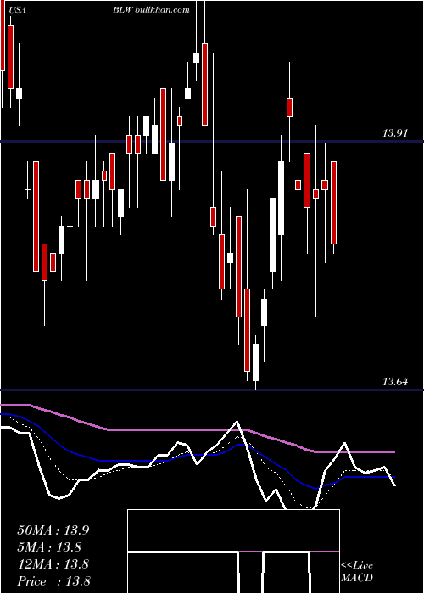Image resolution: width=424 pixels, height=594 pixels.
Task: Click the BLW bullkhan.com title text
Action: point(152,10)
